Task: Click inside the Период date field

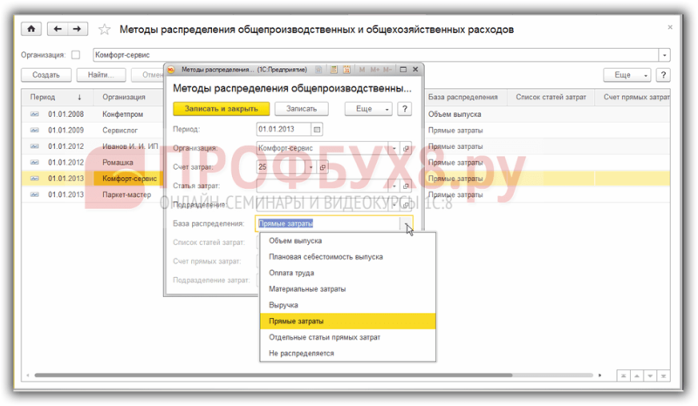Action: (x=284, y=130)
